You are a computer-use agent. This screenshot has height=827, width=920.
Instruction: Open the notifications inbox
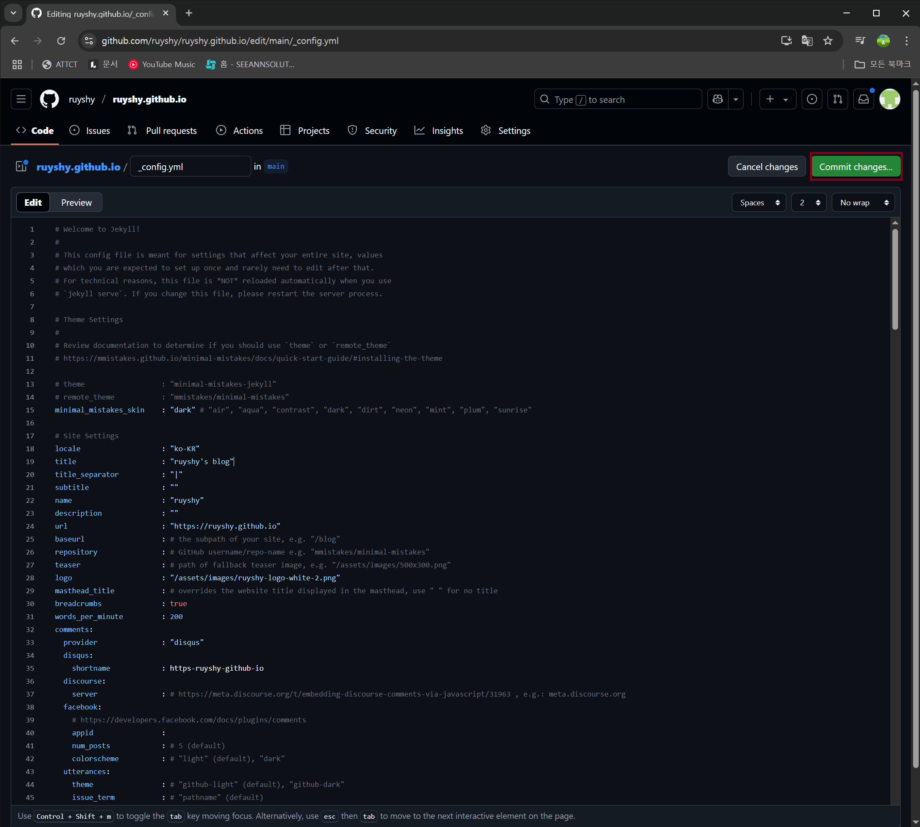point(863,99)
